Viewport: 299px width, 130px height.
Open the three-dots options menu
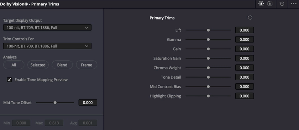[x=293, y=4]
